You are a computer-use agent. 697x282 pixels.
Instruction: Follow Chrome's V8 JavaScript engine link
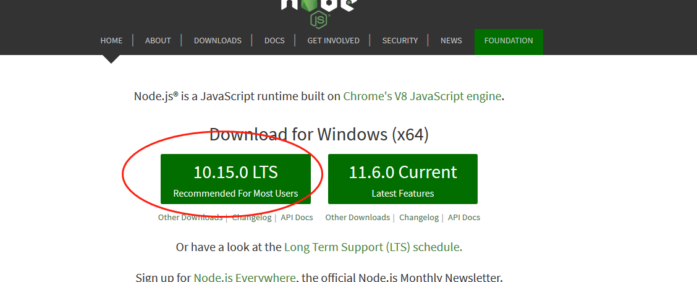422,96
